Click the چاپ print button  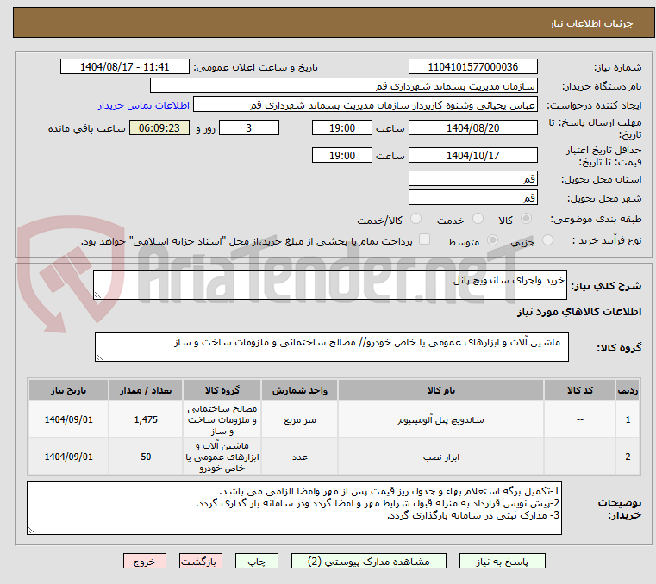[257, 561]
